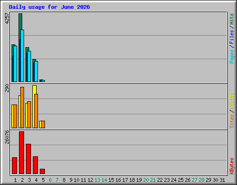Click day 4 on the x-axis
This screenshot has width=237, height=185.
point(36,180)
